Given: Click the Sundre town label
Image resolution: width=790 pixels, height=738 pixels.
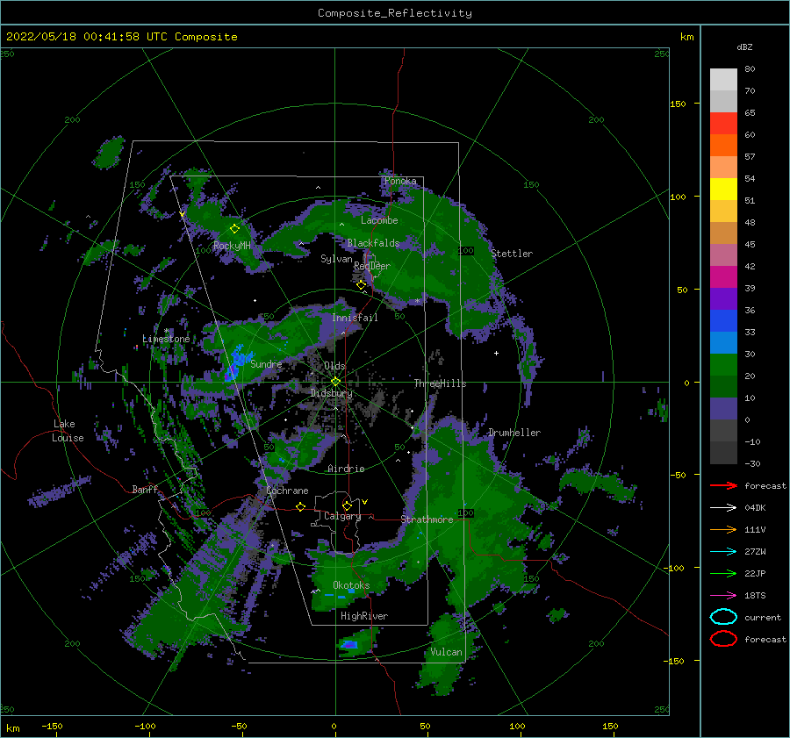Looking at the screenshot, I should click(x=266, y=364).
